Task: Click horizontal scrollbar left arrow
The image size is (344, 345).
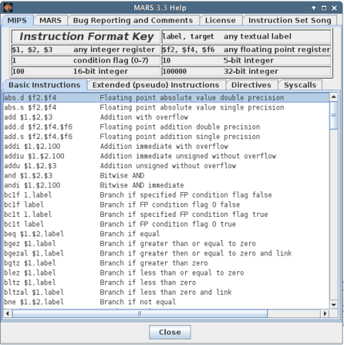Action: point(8,313)
